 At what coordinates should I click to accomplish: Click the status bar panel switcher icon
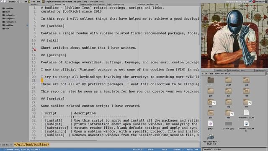3,150
